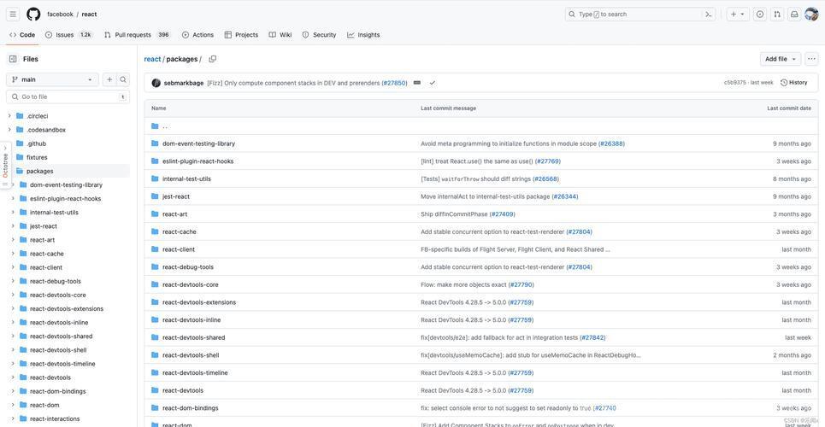Open the notifications inbox icon
This screenshot has width=825, height=427.
(x=794, y=15)
